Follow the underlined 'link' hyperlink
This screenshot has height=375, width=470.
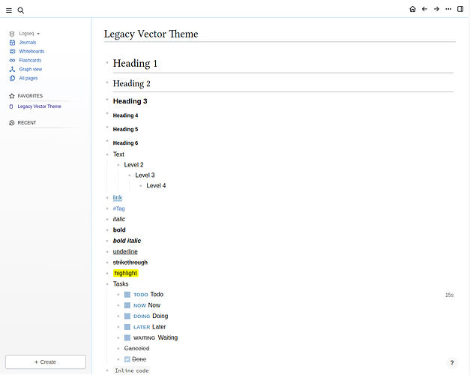pos(118,197)
